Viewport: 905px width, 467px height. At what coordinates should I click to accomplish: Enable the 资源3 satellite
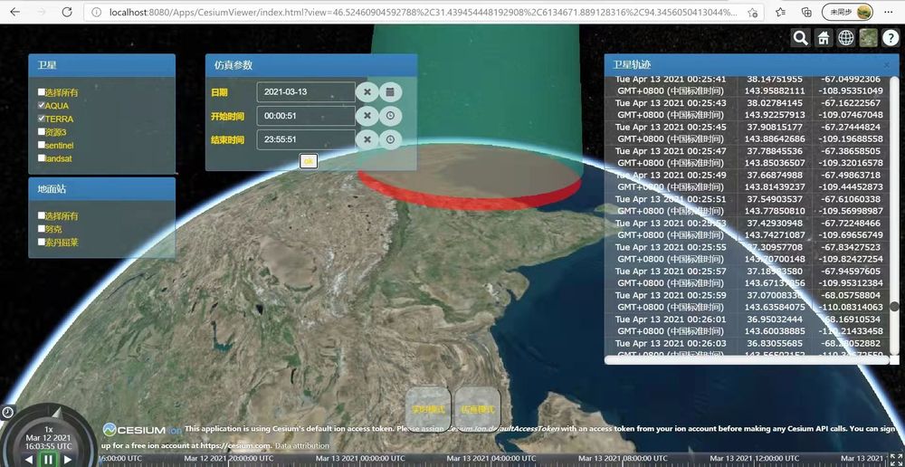tap(42, 131)
